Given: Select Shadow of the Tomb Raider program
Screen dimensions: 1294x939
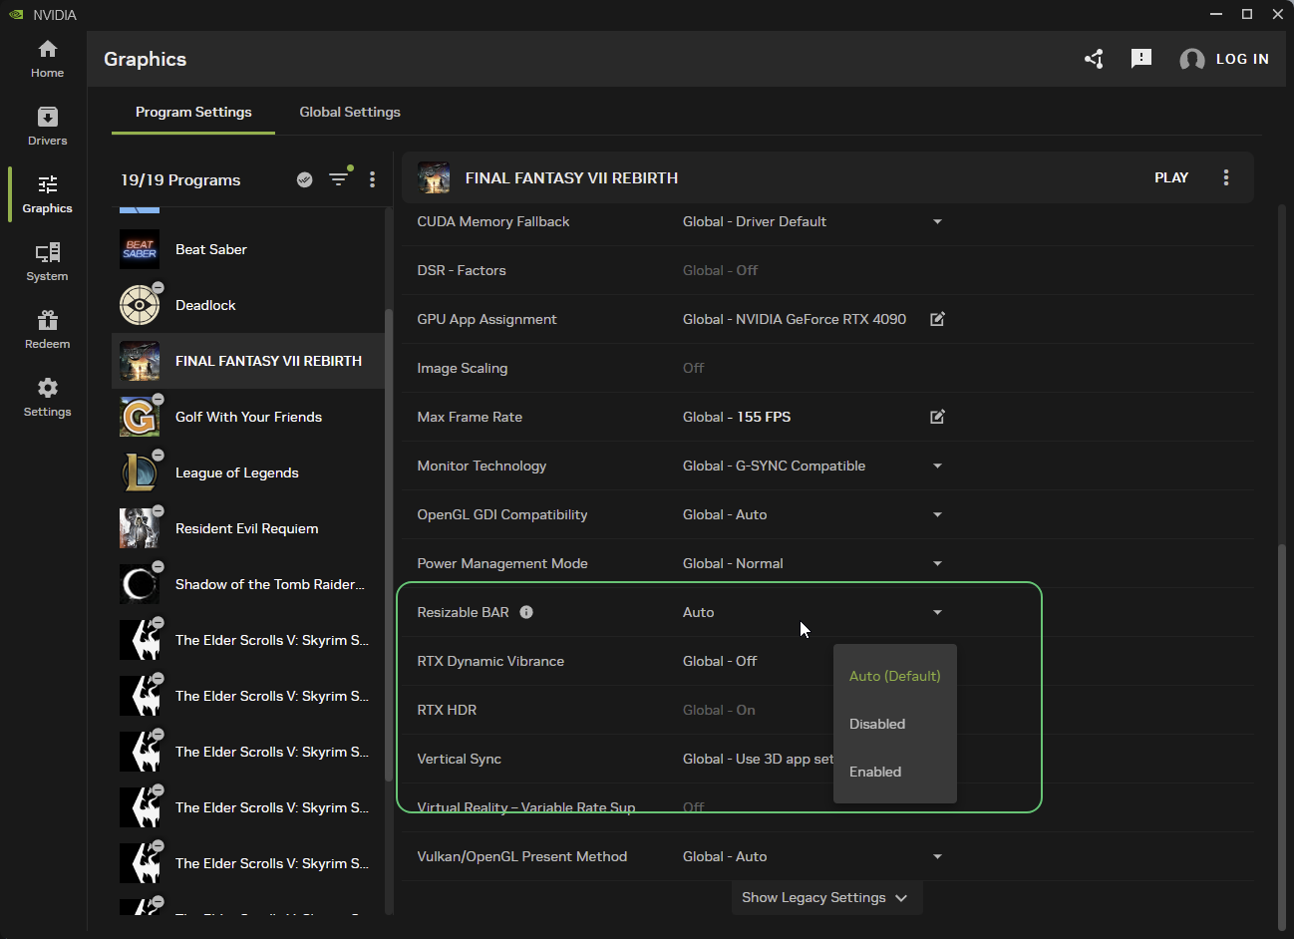Looking at the screenshot, I should tap(248, 584).
